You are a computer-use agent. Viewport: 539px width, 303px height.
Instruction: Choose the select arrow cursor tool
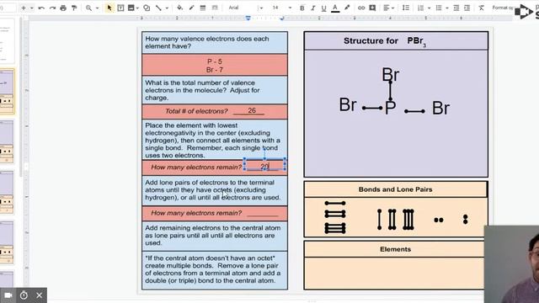click(109, 8)
